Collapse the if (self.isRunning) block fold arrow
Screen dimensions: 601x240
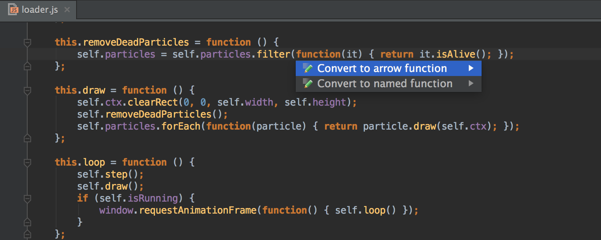point(27,198)
